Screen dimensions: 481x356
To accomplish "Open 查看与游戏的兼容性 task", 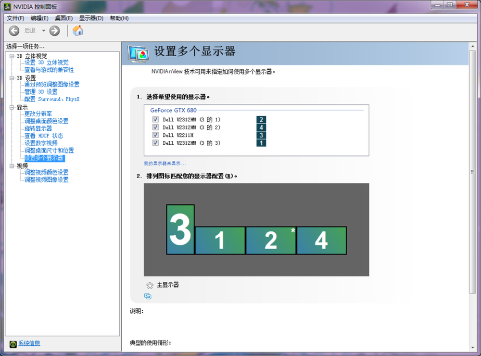I will tap(49, 70).
